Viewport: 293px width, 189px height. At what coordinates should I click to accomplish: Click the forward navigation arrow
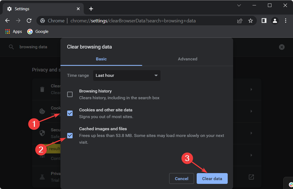point(18,20)
